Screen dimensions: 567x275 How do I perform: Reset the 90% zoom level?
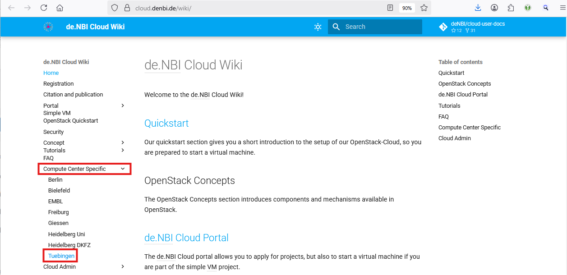coord(407,8)
